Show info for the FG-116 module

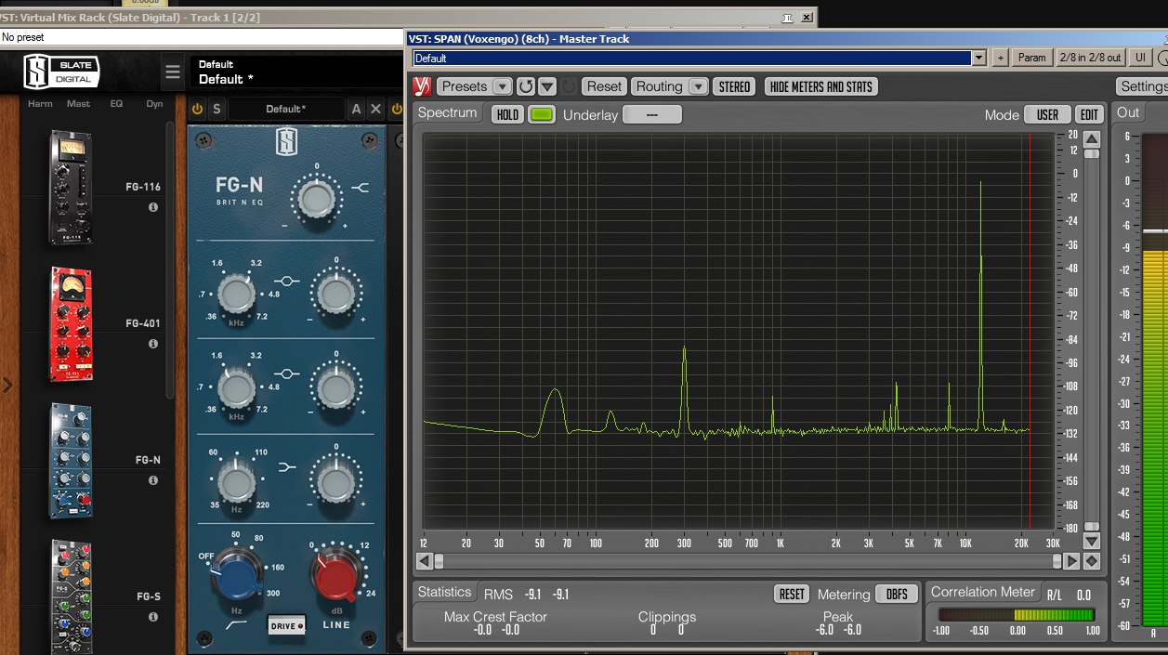153,207
